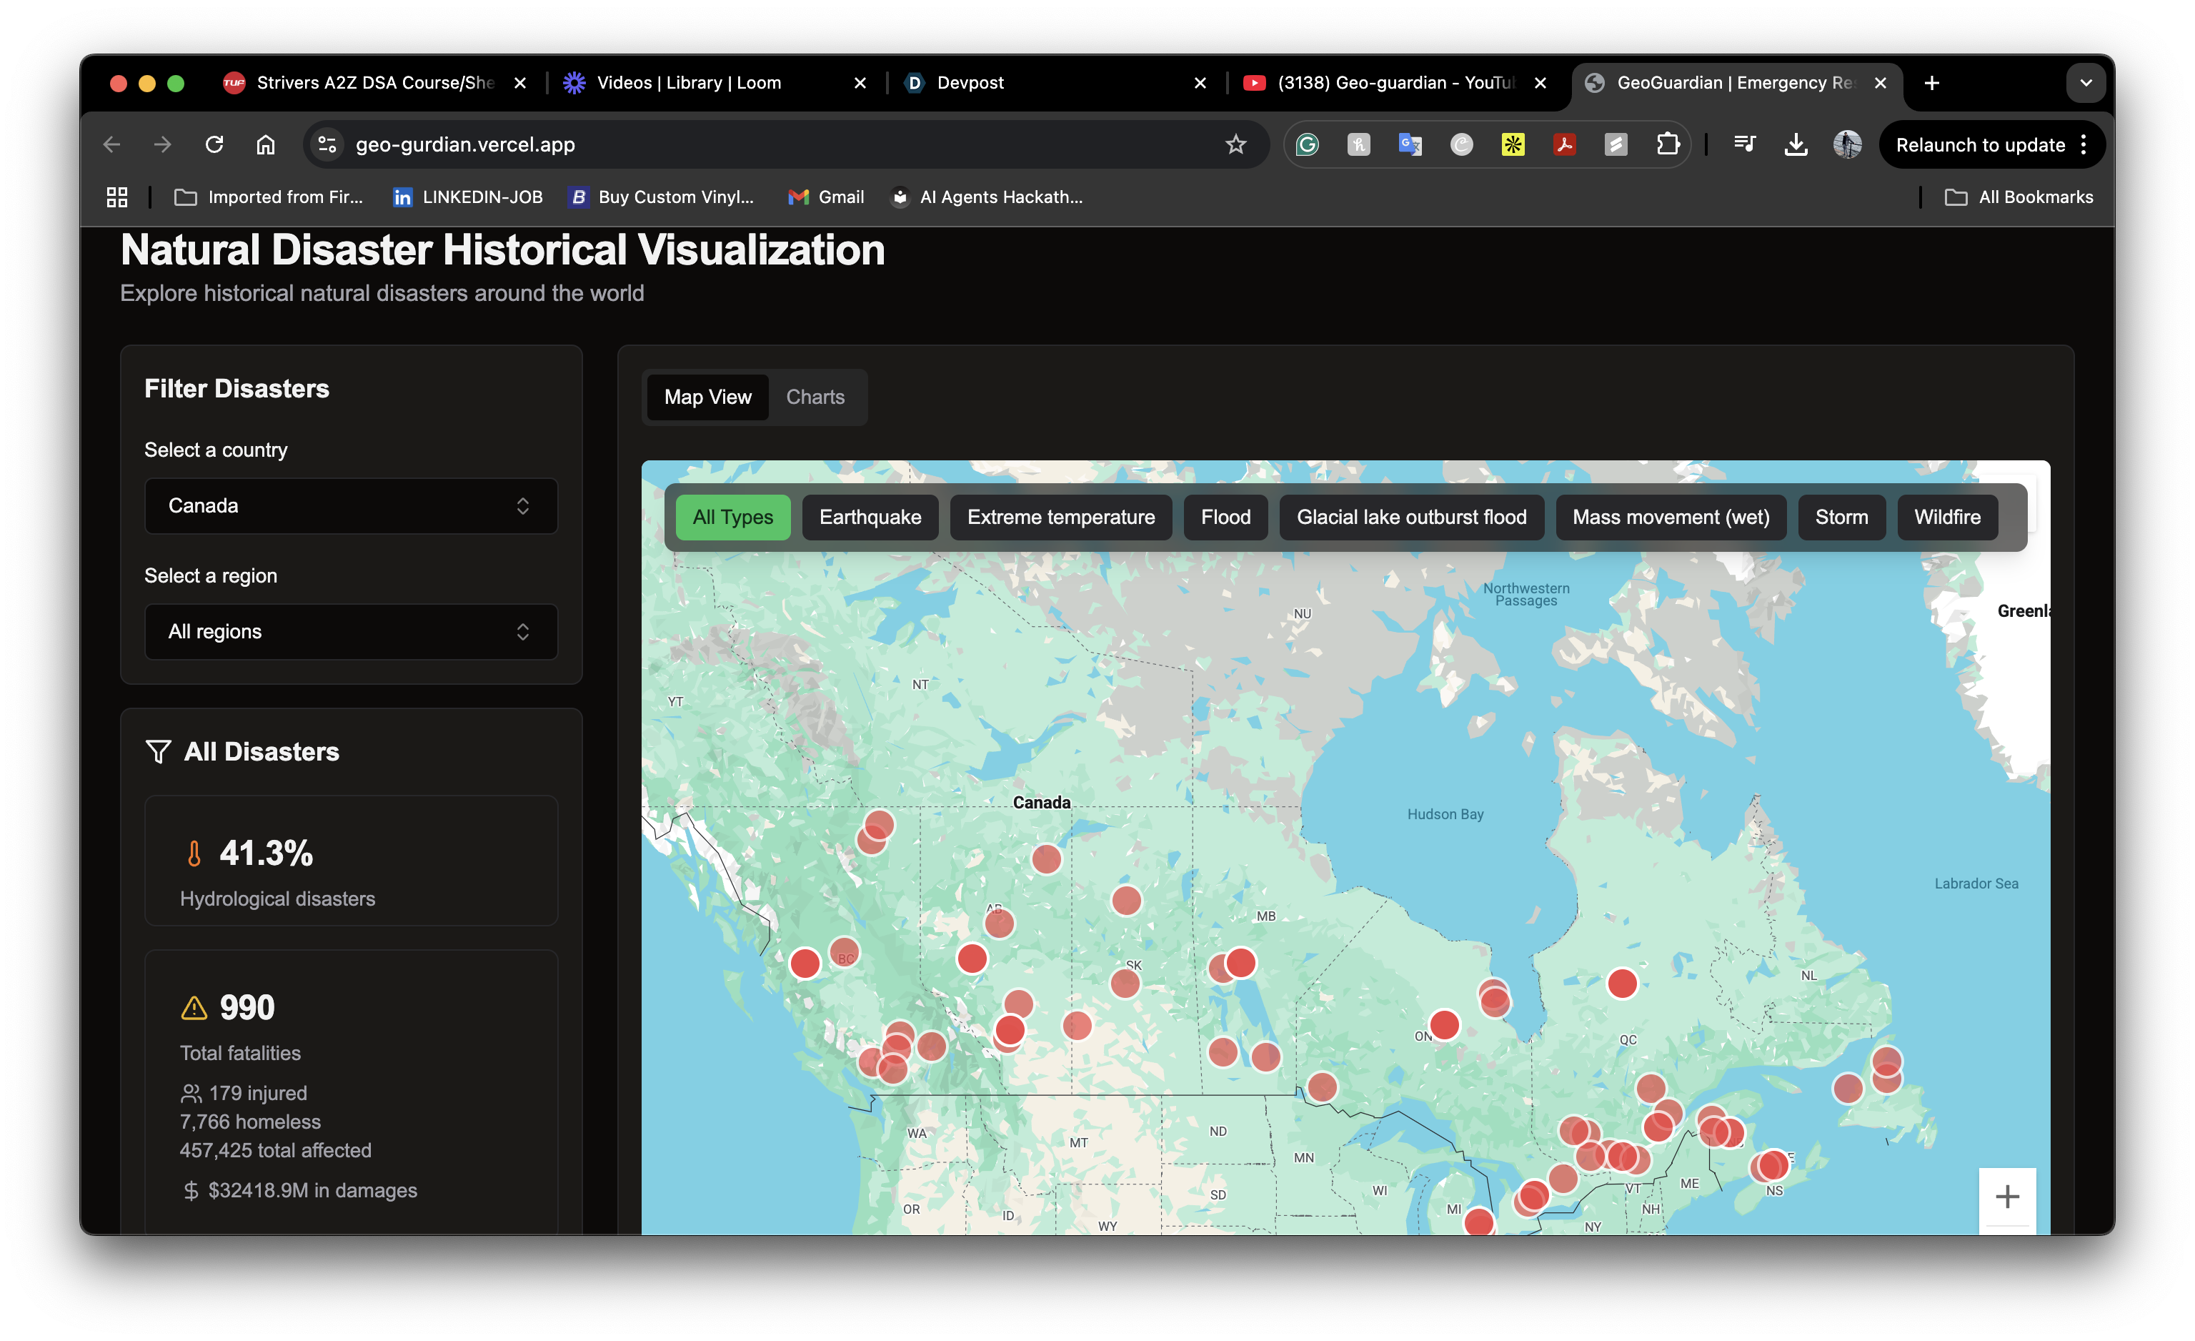
Task: Switch to the Devpost browser tab
Action: point(969,83)
